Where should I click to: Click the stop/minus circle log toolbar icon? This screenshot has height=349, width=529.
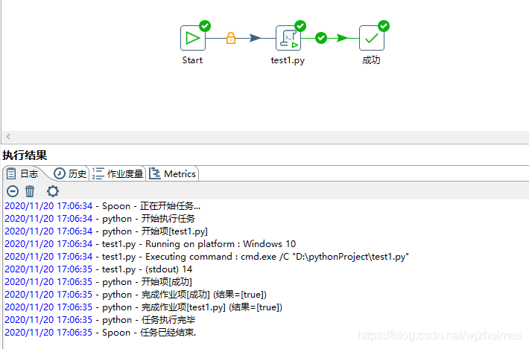click(x=13, y=191)
